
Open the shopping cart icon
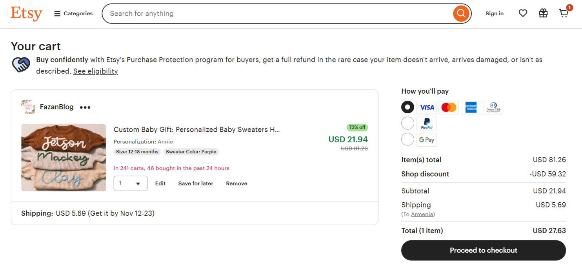(x=564, y=13)
